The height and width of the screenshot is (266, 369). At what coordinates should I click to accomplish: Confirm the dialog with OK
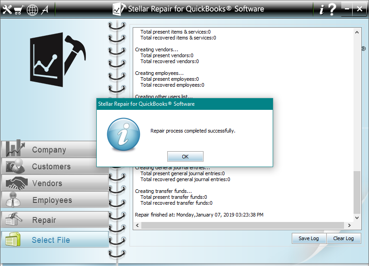185,157
